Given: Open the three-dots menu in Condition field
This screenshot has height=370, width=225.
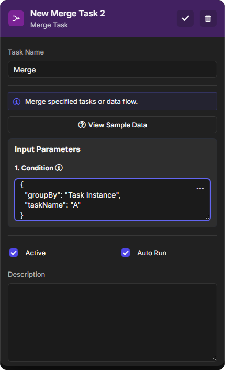Looking at the screenshot, I should pyautogui.click(x=200, y=188).
